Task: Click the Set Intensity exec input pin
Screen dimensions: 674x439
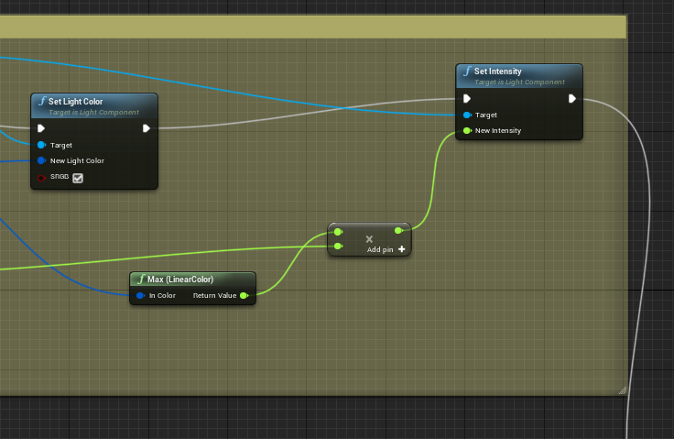Action: pyautogui.click(x=467, y=98)
